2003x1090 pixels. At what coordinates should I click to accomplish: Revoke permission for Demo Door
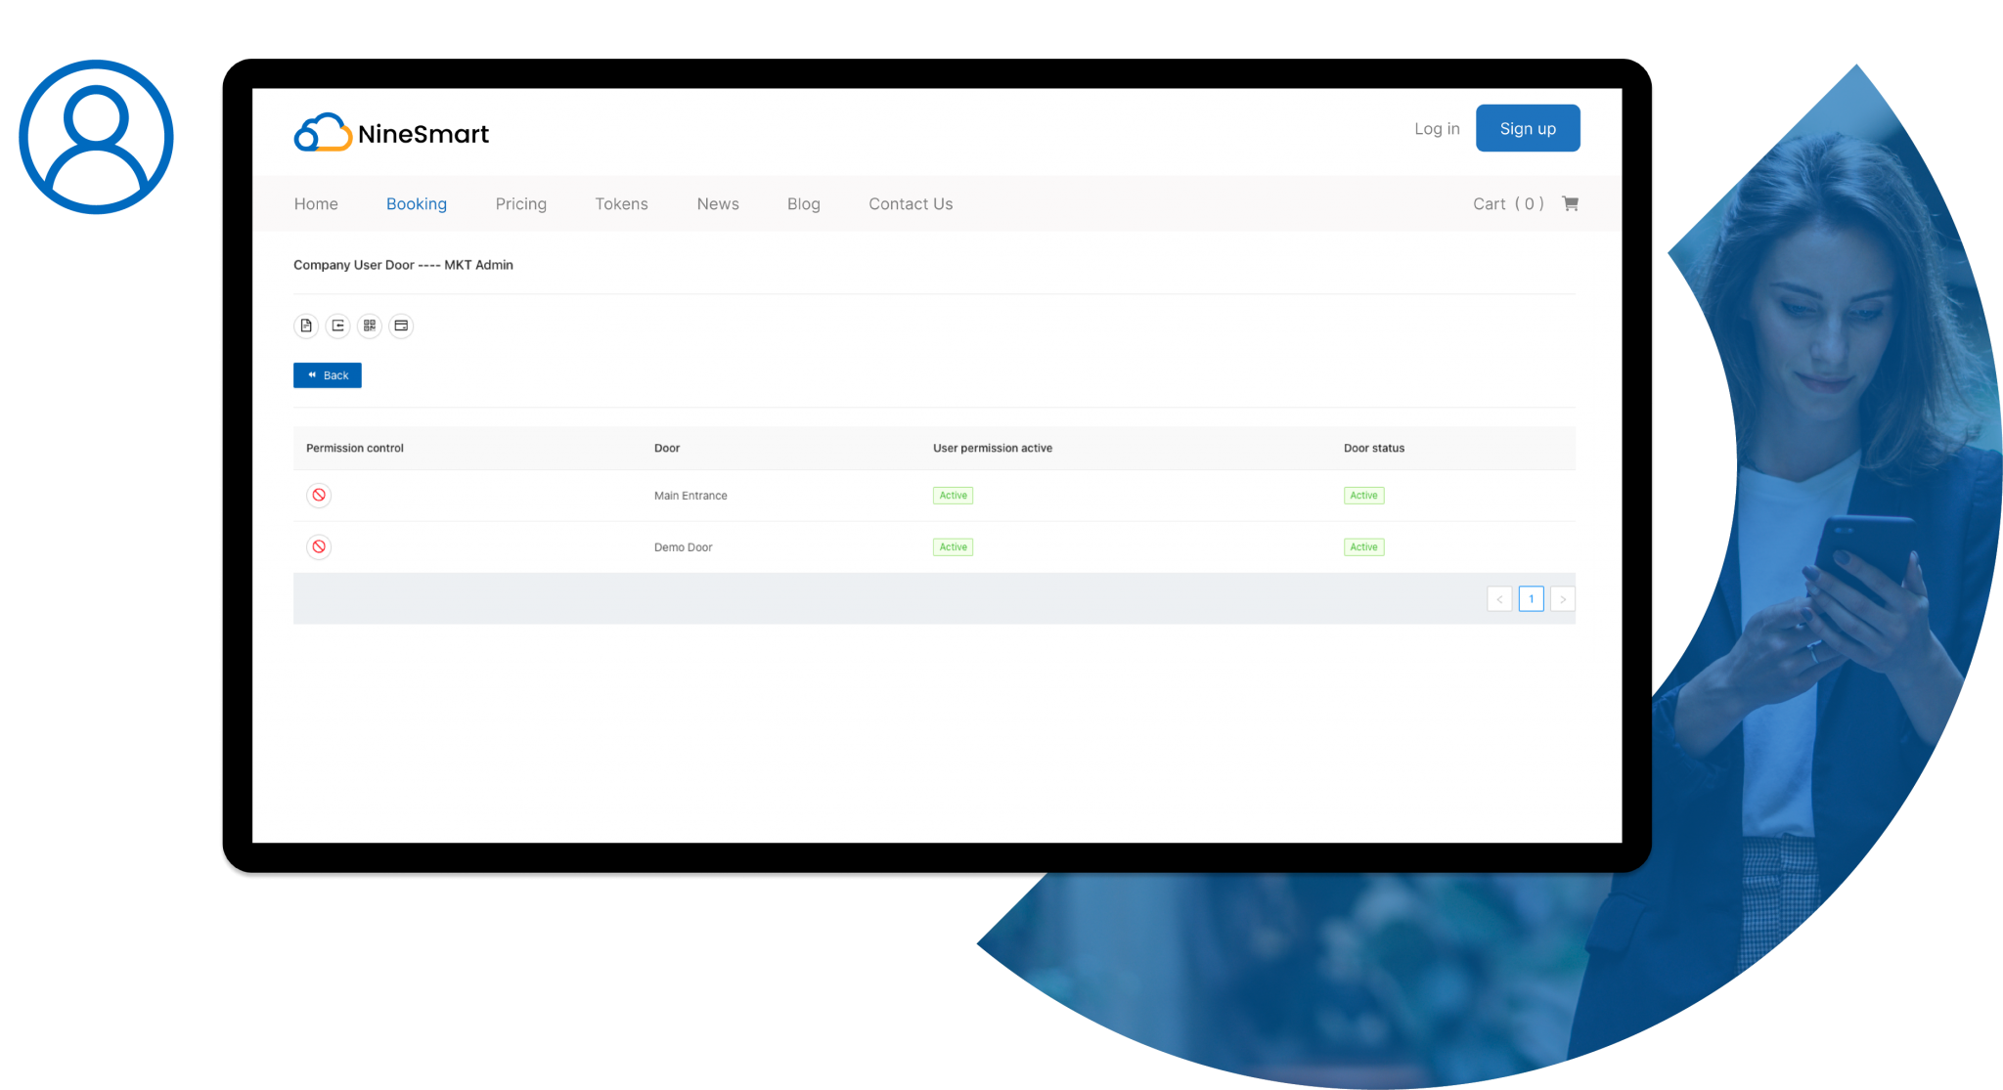coord(319,547)
